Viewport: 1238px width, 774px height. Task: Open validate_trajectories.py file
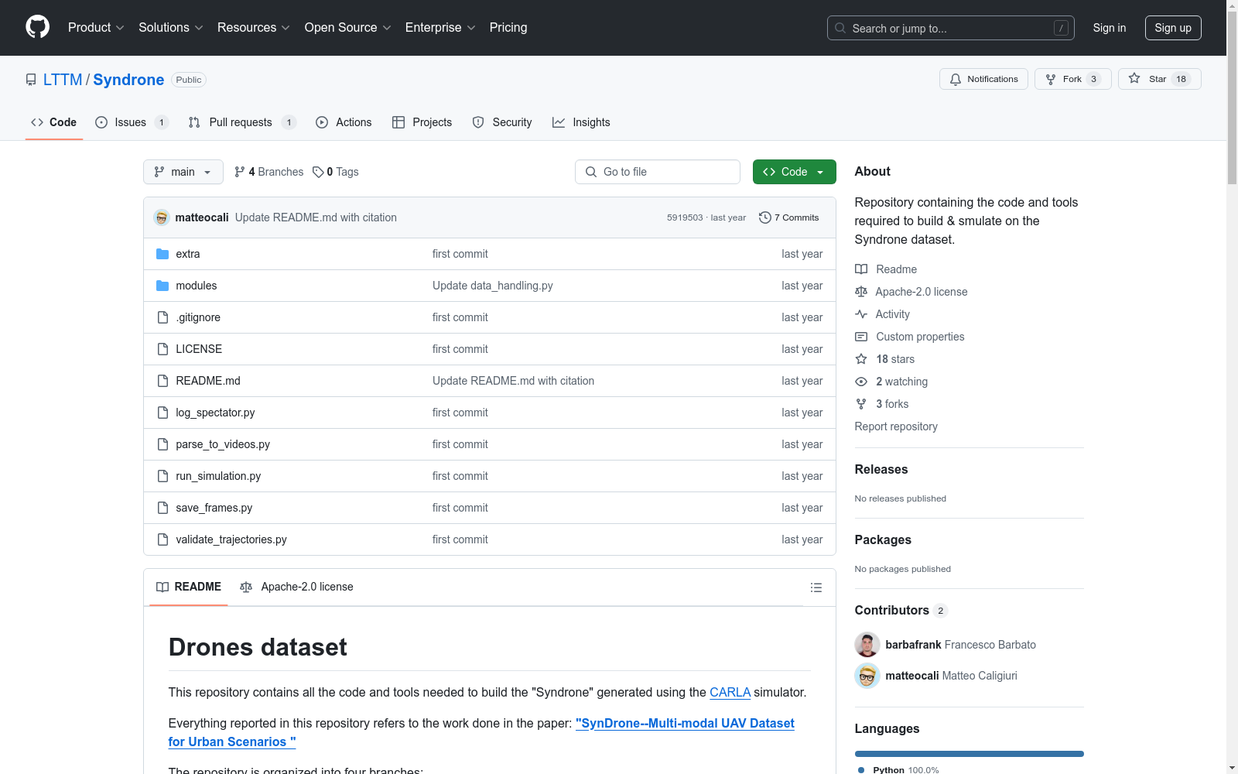231,539
